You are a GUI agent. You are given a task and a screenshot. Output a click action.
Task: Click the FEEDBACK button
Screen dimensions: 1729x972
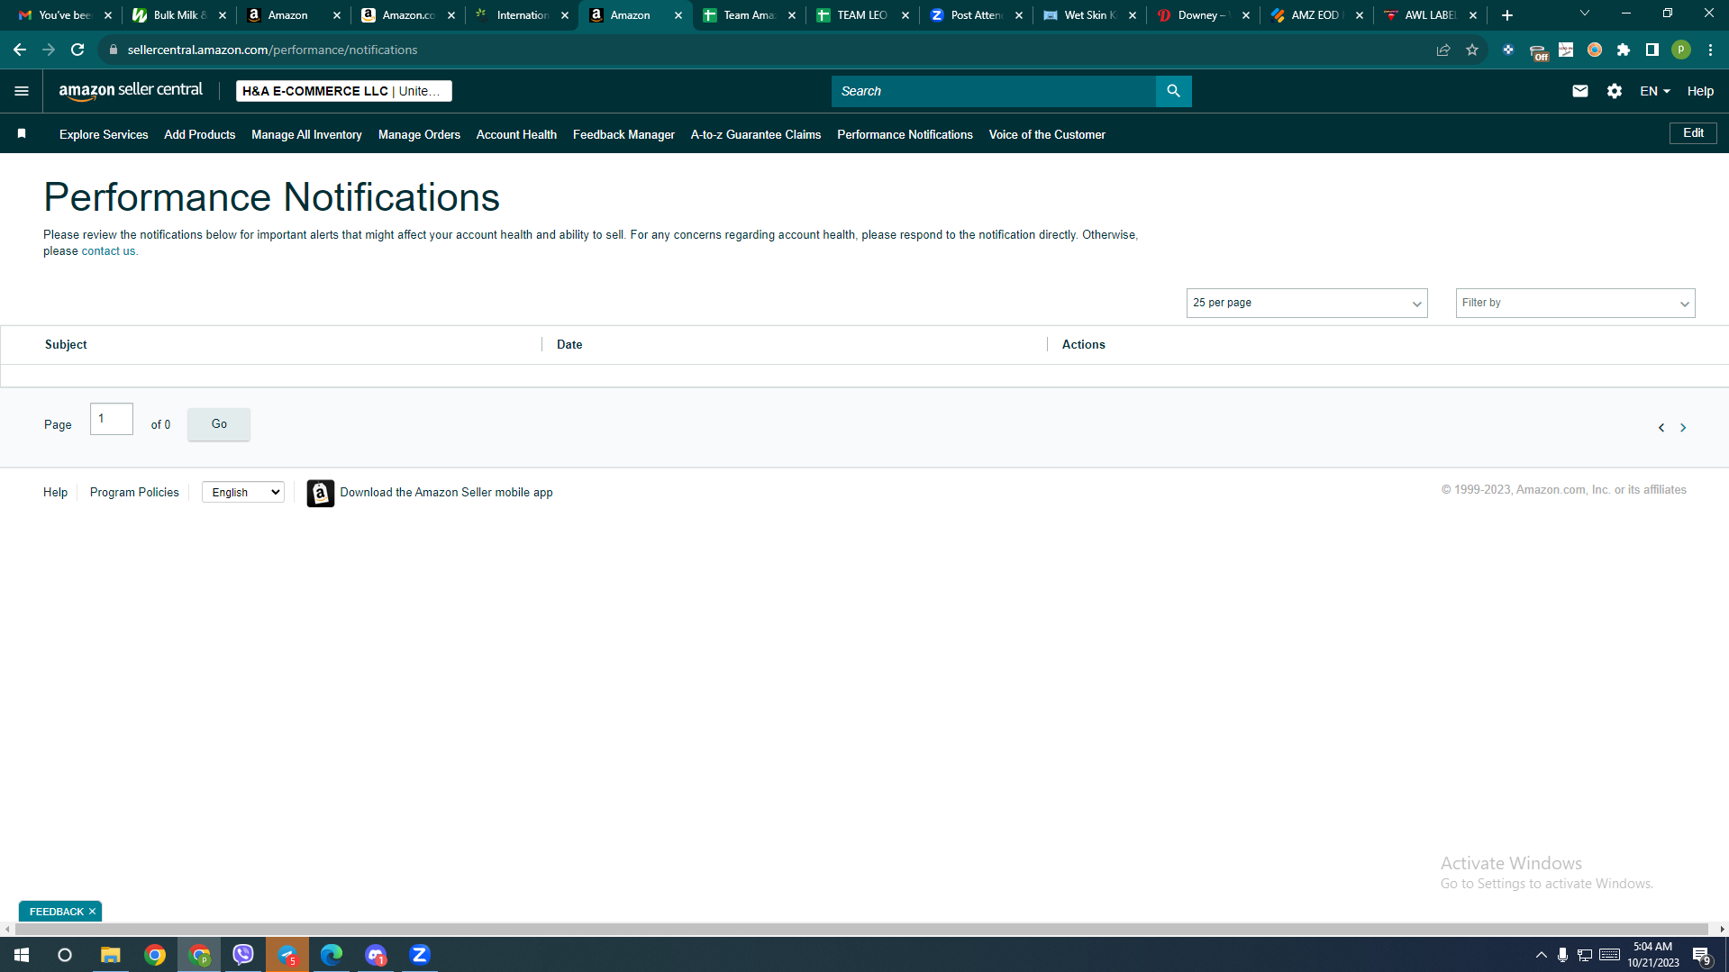(56, 912)
